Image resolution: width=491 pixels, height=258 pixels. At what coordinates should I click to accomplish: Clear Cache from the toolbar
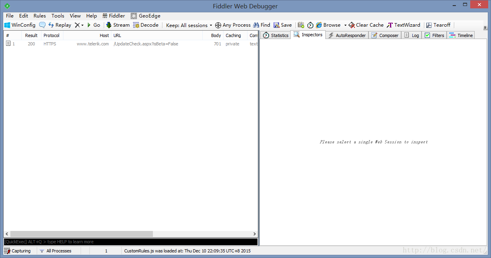(366, 25)
